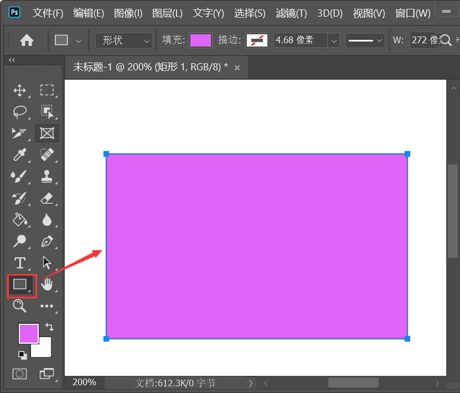460x393 pixels.
Task: Switch to the Eraser tool
Action: pyautogui.click(x=47, y=198)
